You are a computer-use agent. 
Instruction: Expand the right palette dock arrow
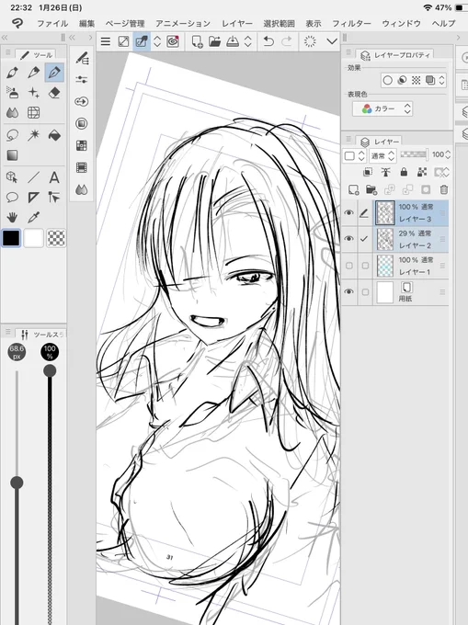pos(458,38)
